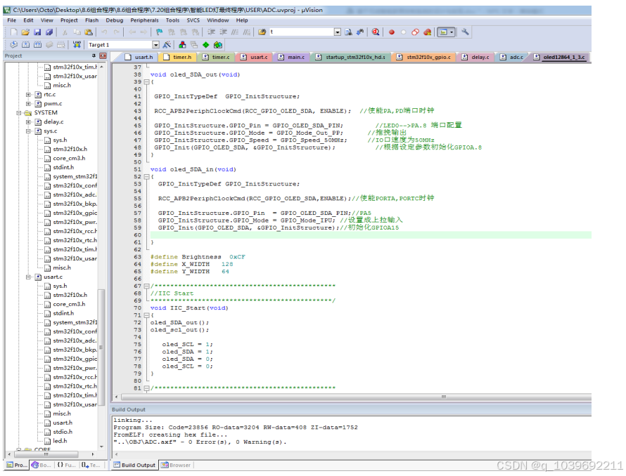Image resolution: width=626 pixels, height=476 pixels.
Task: Click the Paste clipboard icon
Action: coord(89,32)
